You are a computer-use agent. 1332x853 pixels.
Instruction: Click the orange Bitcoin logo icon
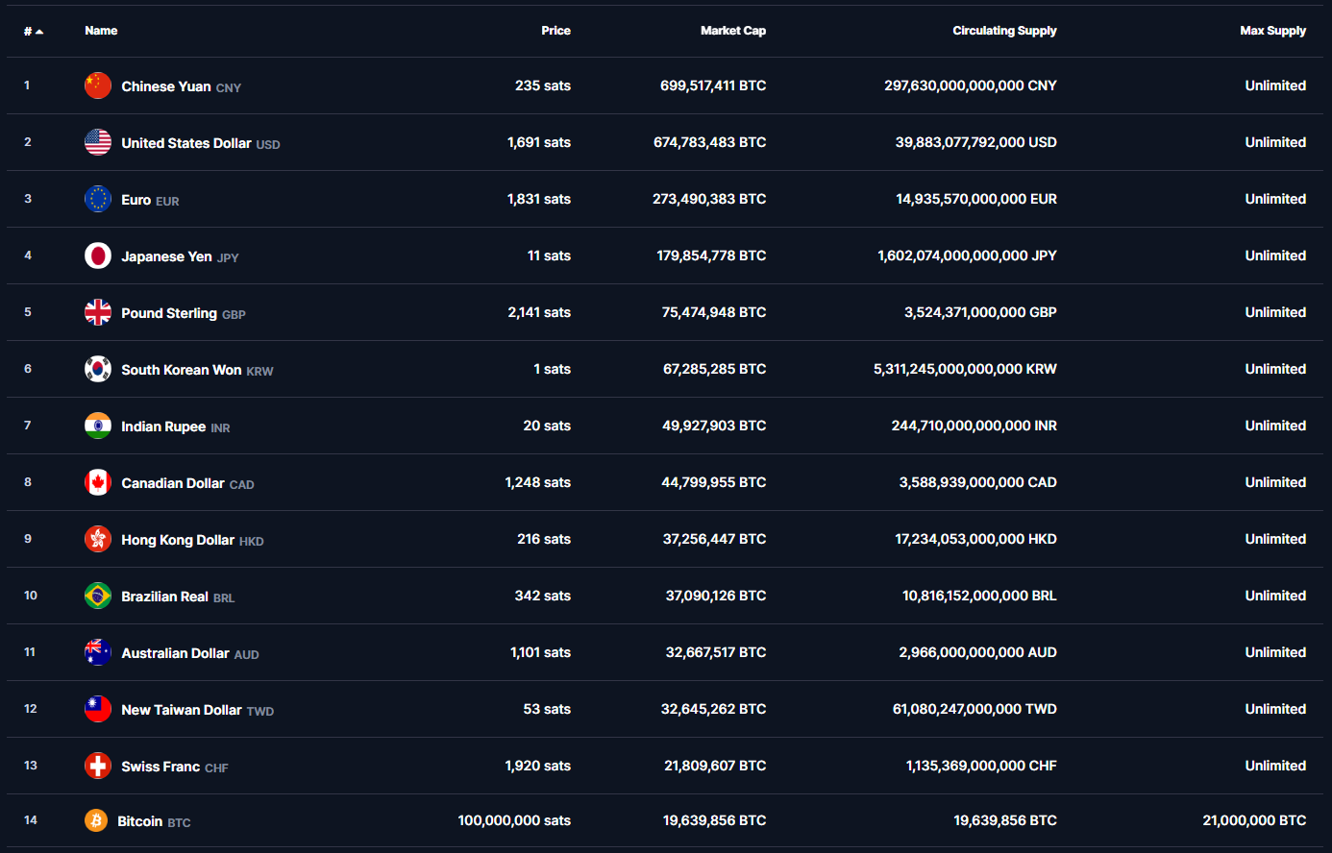pos(96,820)
